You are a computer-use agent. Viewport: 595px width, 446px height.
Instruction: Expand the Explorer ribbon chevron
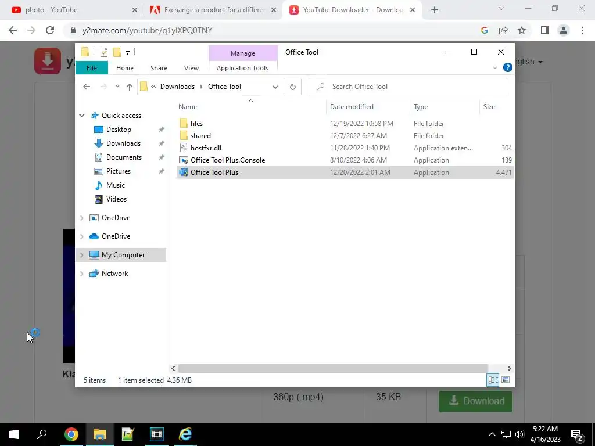(x=495, y=67)
